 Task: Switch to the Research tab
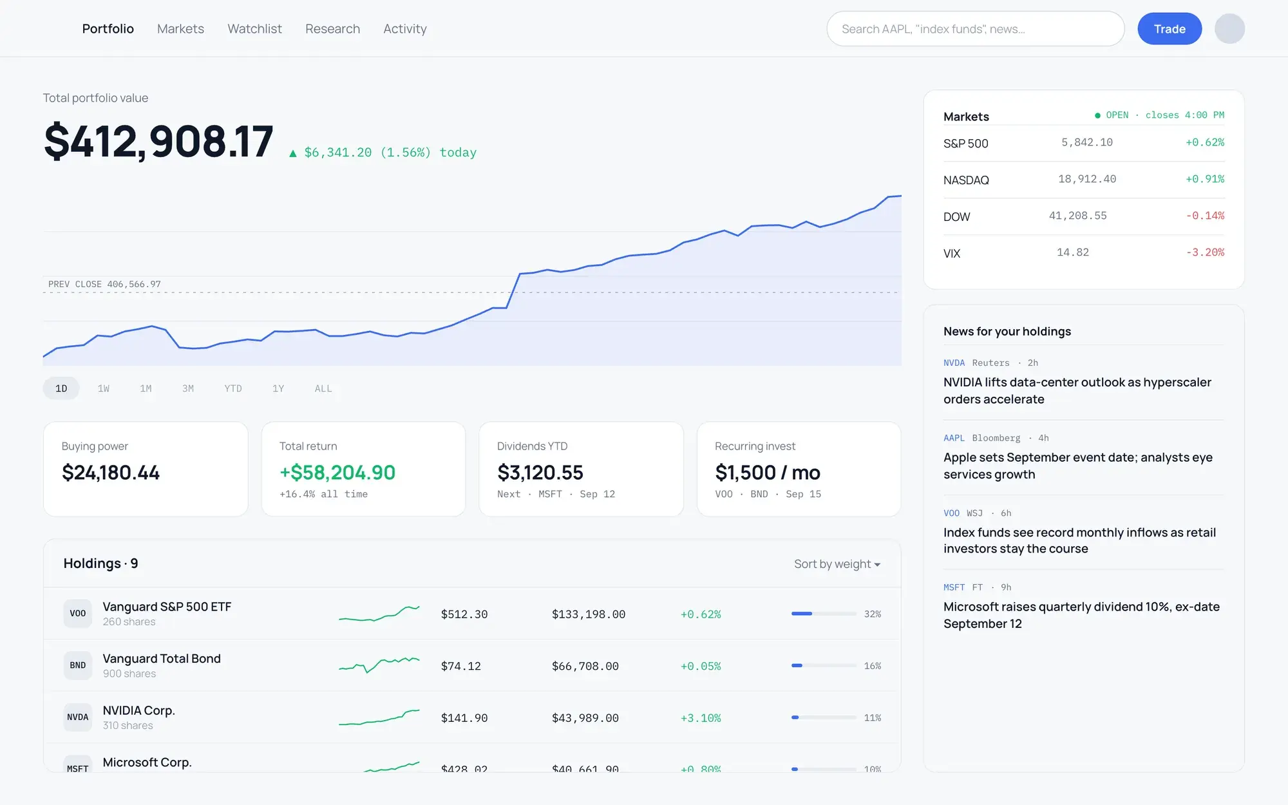[x=332, y=29]
